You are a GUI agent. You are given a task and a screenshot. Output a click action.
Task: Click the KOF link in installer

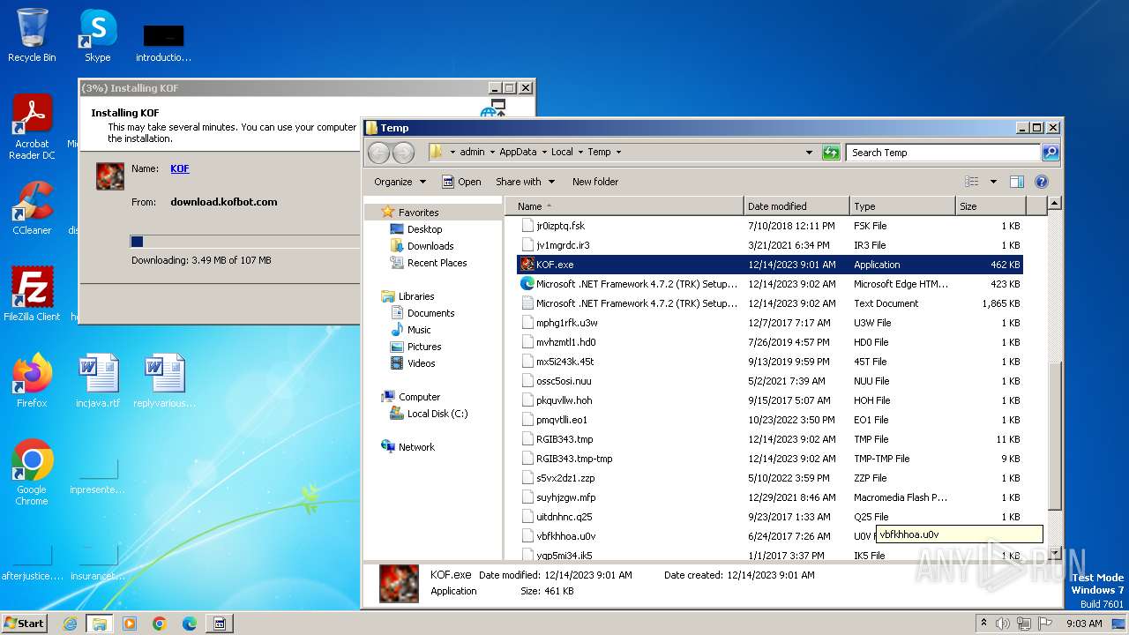[x=180, y=168]
